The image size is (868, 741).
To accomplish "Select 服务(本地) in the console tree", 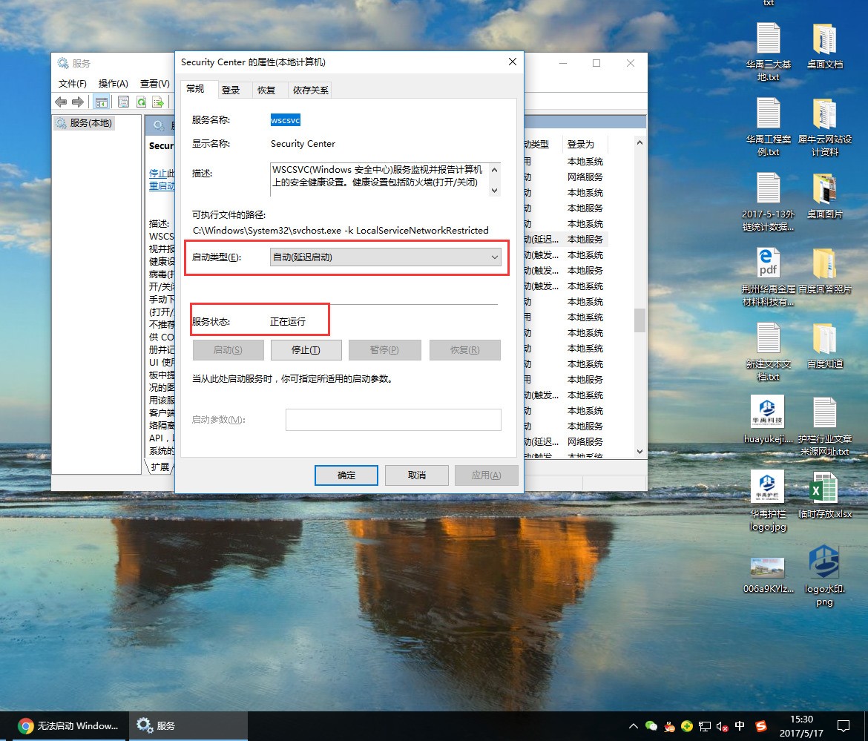I will tap(84, 123).
